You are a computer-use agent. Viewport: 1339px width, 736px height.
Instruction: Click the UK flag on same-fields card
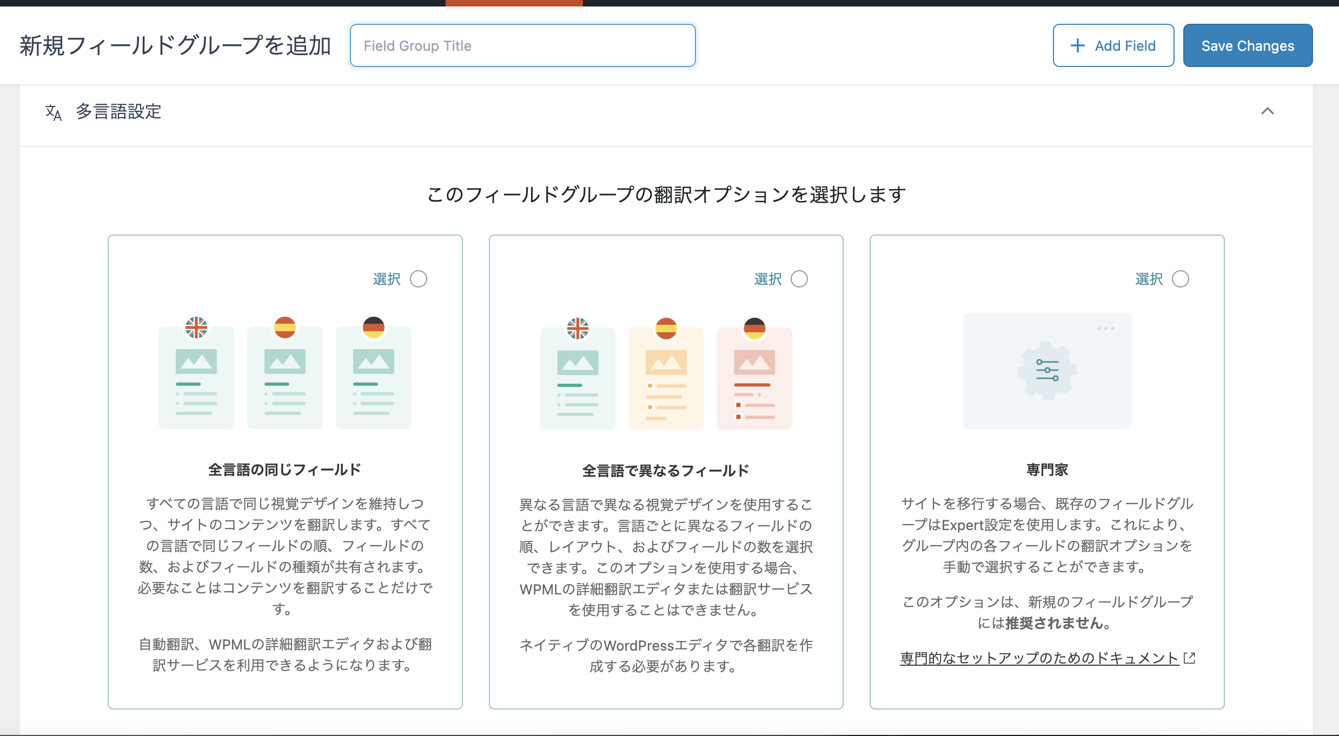196,327
